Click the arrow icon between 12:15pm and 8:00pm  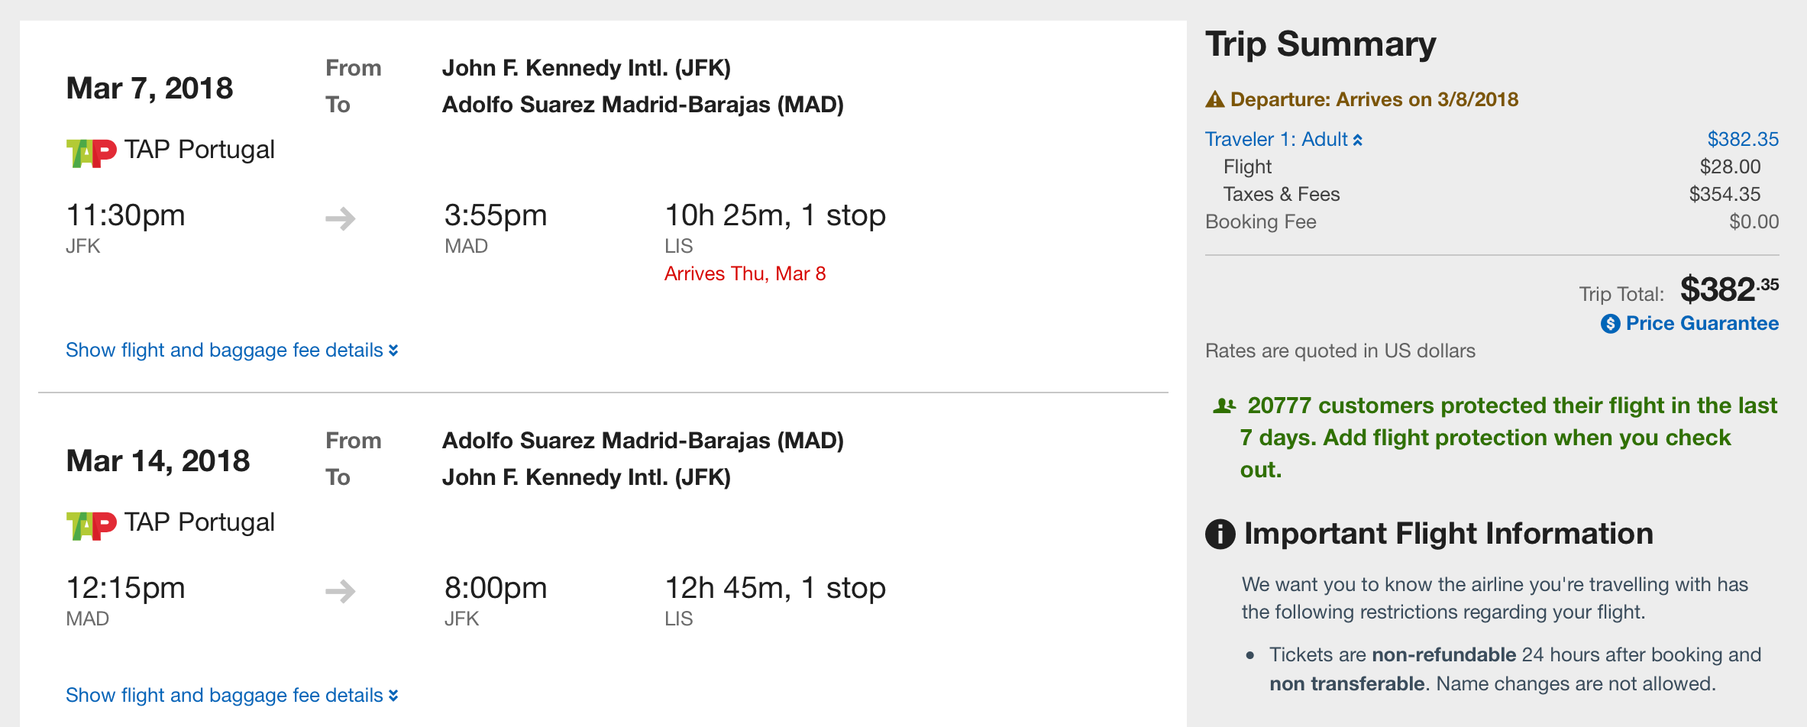click(341, 591)
